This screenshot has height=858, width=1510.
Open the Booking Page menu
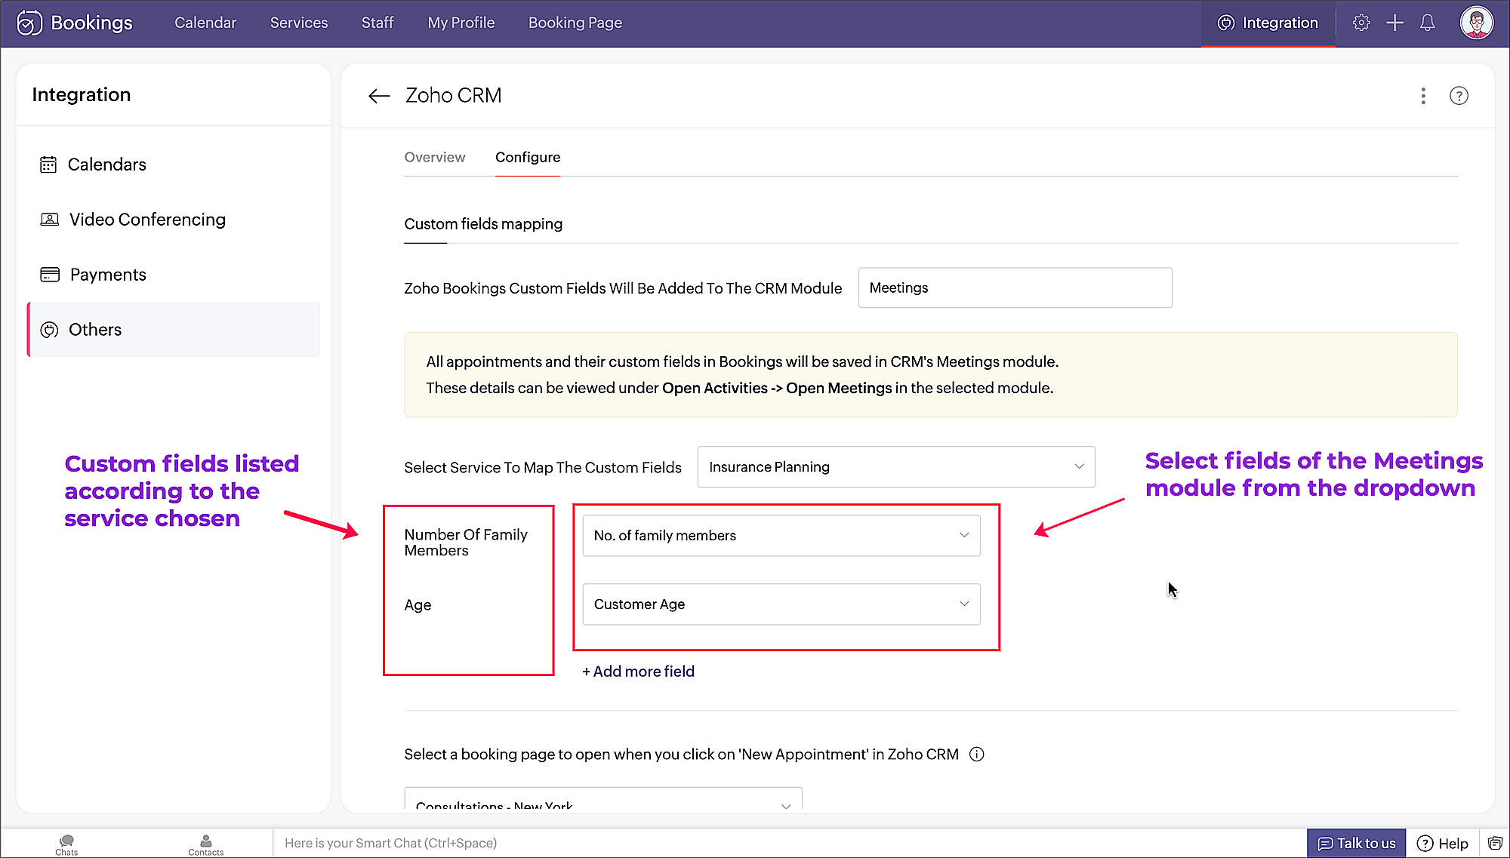coord(575,23)
